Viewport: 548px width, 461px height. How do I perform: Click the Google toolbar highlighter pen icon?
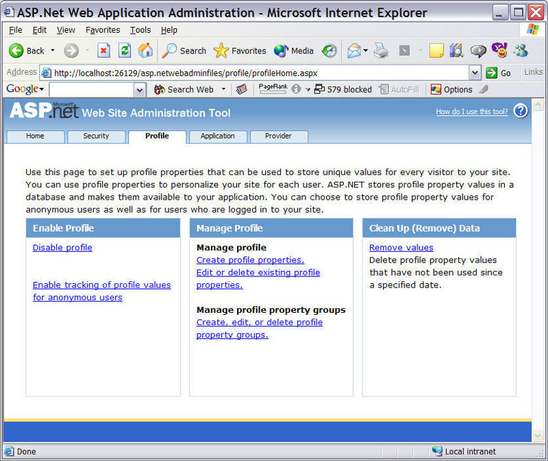484,90
